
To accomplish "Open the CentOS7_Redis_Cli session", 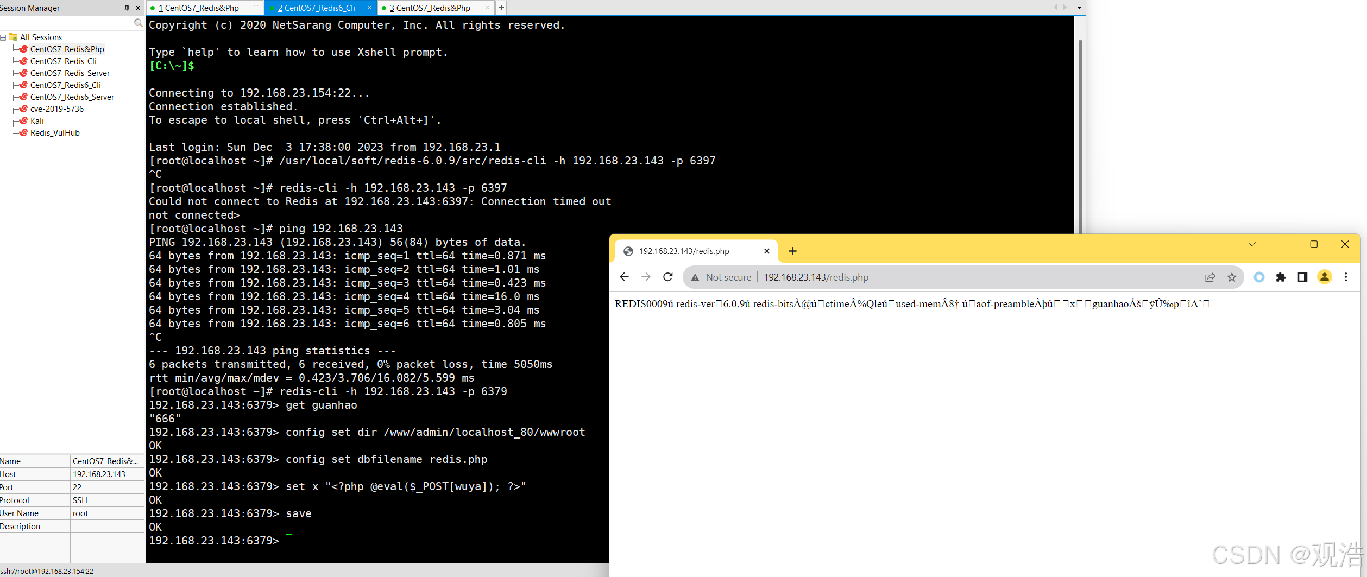I will 63,61.
